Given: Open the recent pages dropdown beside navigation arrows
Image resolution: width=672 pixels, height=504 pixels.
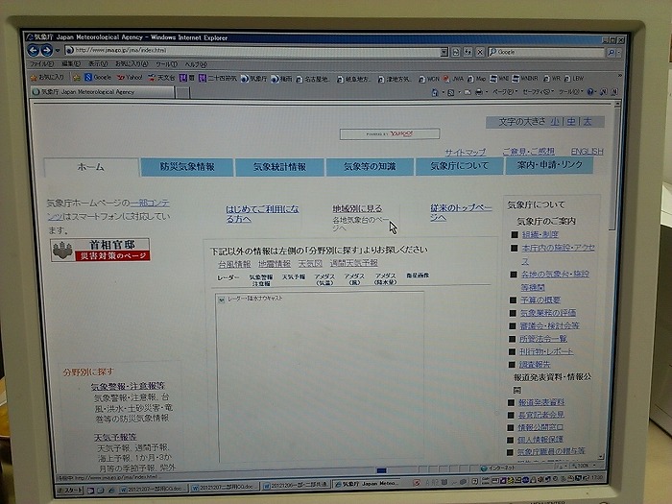Looking at the screenshot, I should (58, 51).
